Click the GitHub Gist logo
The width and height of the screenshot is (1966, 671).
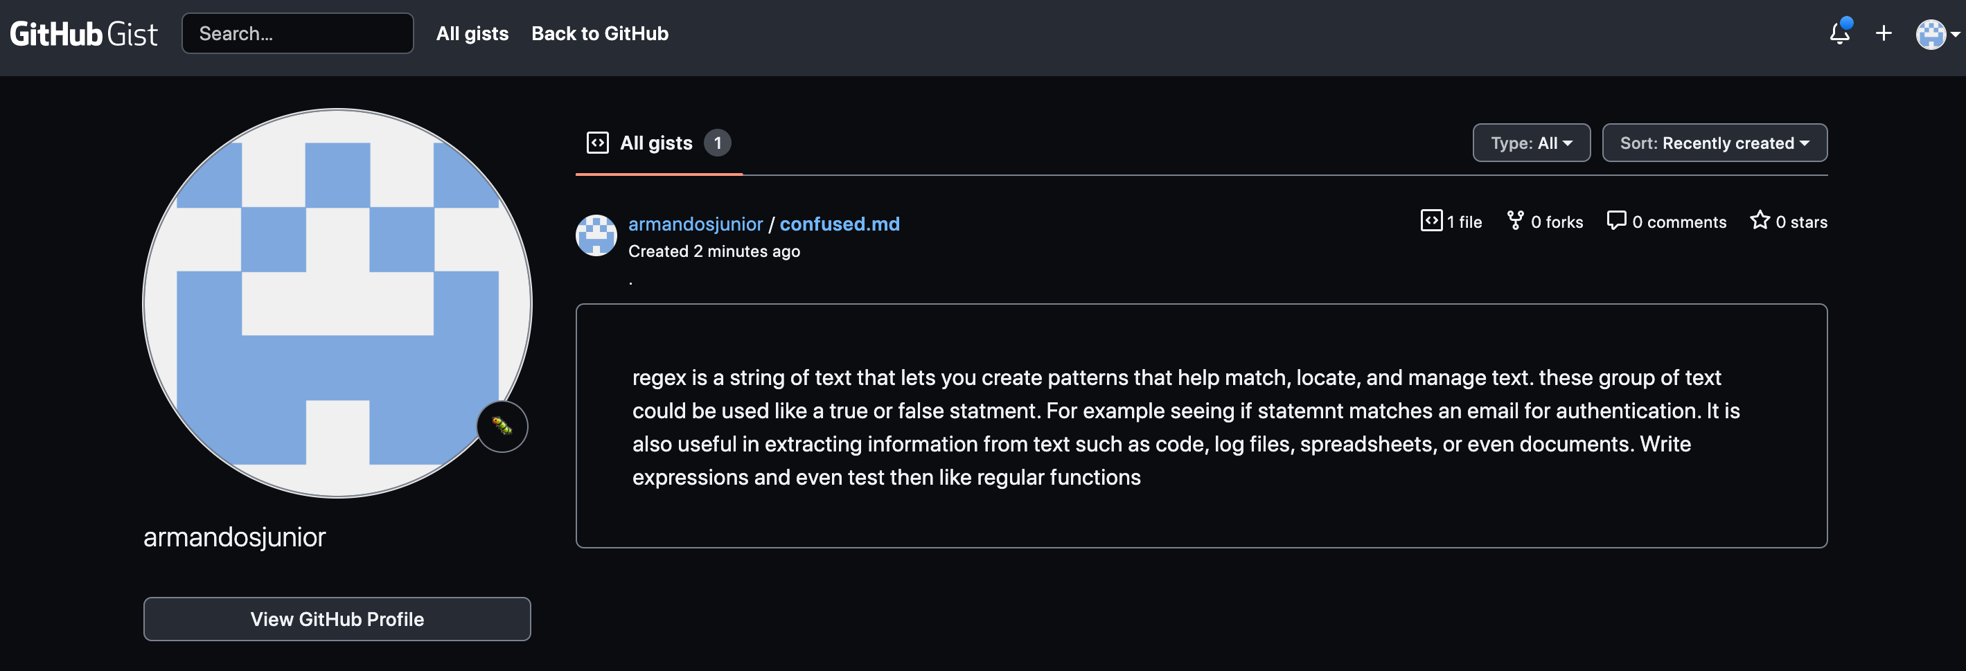pyautogui.click(x=84, y=33)
